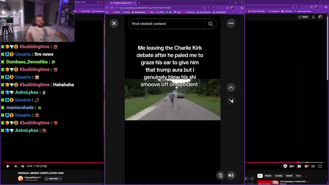Viewport: 329px width, 185px height.
Task: Mute the TikTok video volume
Action: [231, 175]
